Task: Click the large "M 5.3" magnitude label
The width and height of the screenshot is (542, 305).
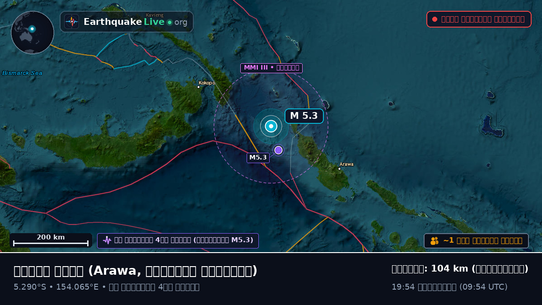Action: 304,116
